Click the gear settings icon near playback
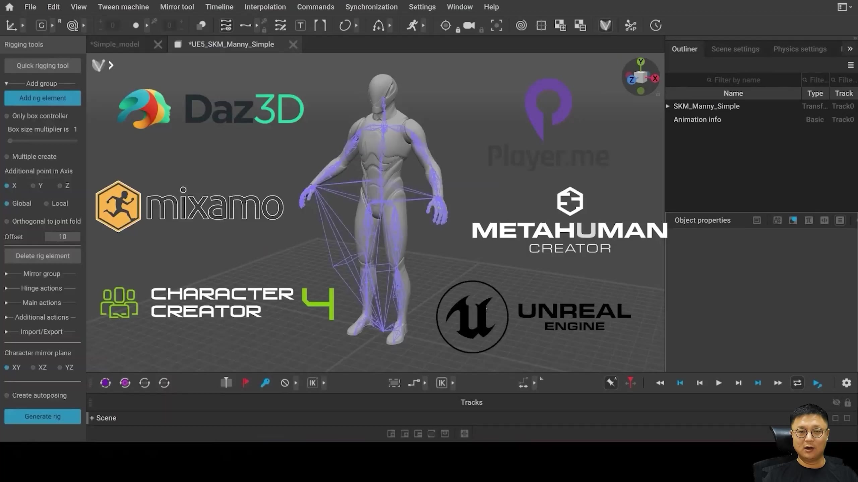 (x=846, y=383)
